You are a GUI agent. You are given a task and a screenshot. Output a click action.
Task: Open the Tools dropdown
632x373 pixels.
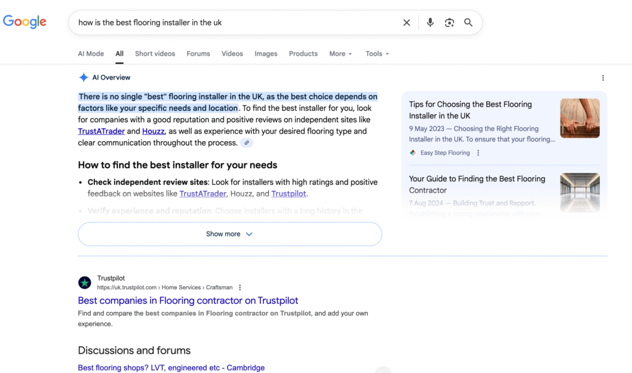(376, 54)
